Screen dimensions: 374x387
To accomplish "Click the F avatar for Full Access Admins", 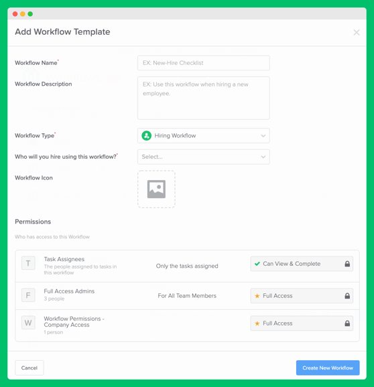I will click(28, 295).
